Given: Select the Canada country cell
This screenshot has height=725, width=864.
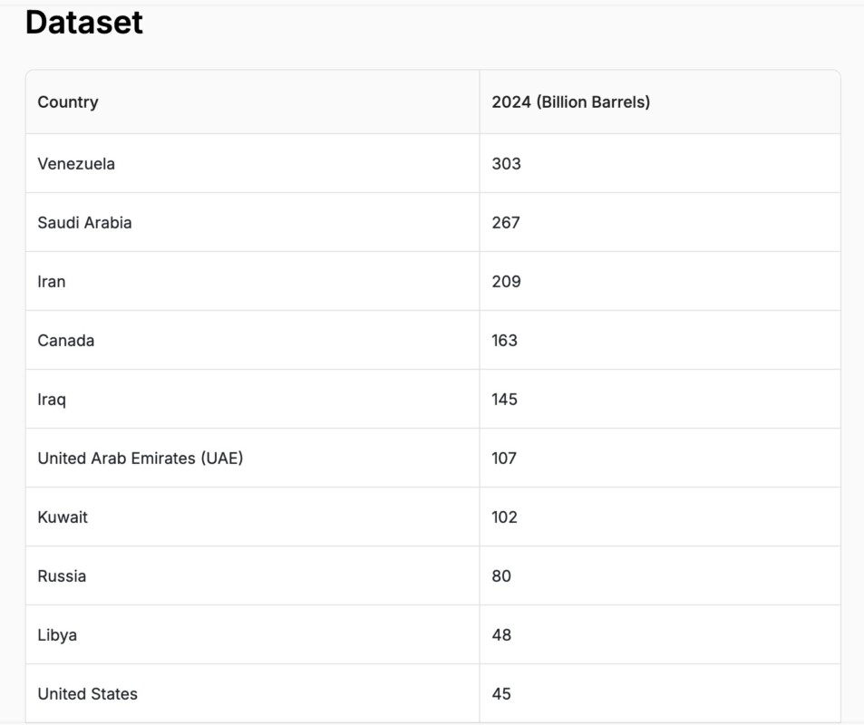Looking at the screenshot, I should (x=66, y=341).
